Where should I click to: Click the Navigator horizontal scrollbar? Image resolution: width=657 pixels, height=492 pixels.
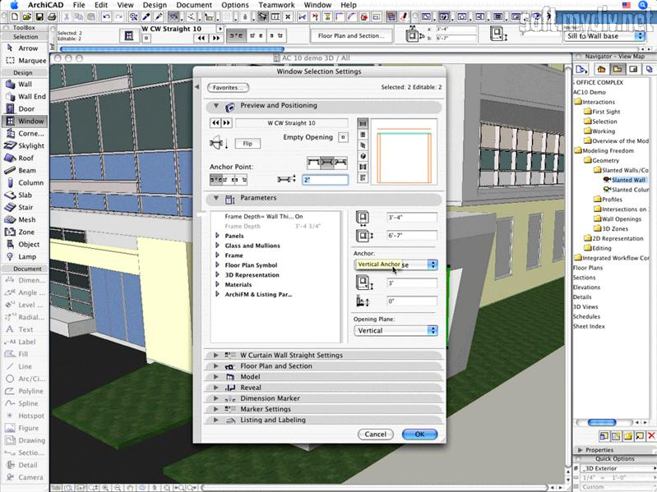click(602, 422)
